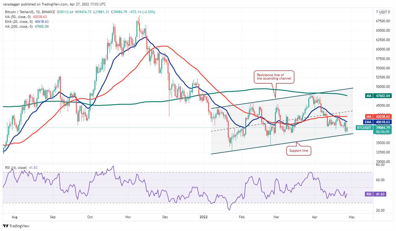Viewport: 396px width, 231px height.
Task: Click the Sep label on time axis
Action: pos(53,217)
